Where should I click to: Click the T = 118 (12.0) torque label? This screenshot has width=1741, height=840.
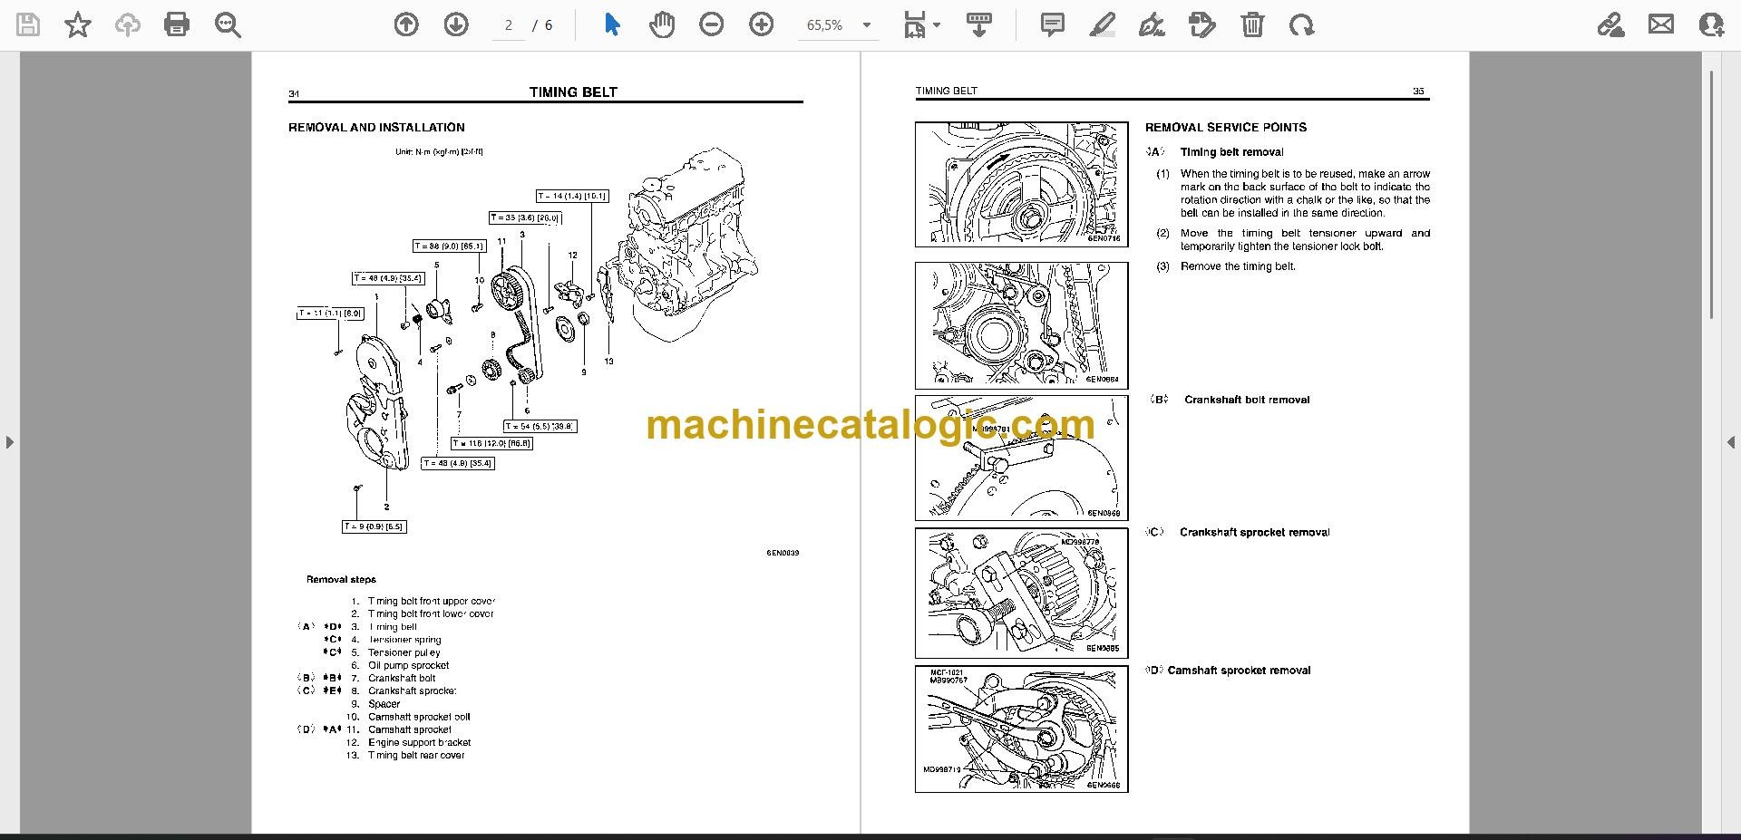(x=491, y=444)
